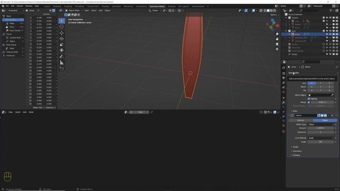Toggle the Y Axis mirror button

pos(320,83)
